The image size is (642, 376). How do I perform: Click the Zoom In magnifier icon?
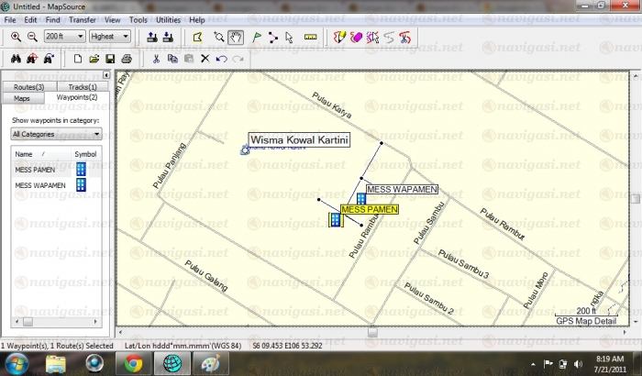(x=17, y=37)
